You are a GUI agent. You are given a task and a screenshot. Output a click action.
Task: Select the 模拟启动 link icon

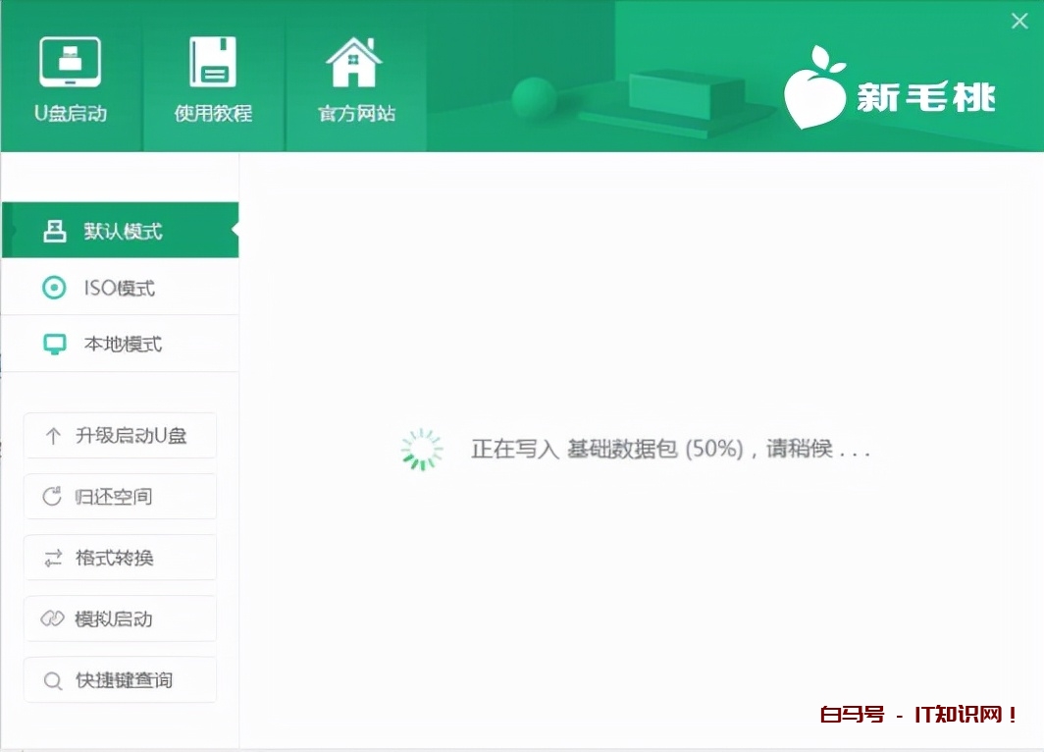pos(53,618)
